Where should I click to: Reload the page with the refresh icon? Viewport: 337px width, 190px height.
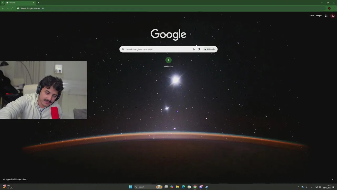click(12, 8)
